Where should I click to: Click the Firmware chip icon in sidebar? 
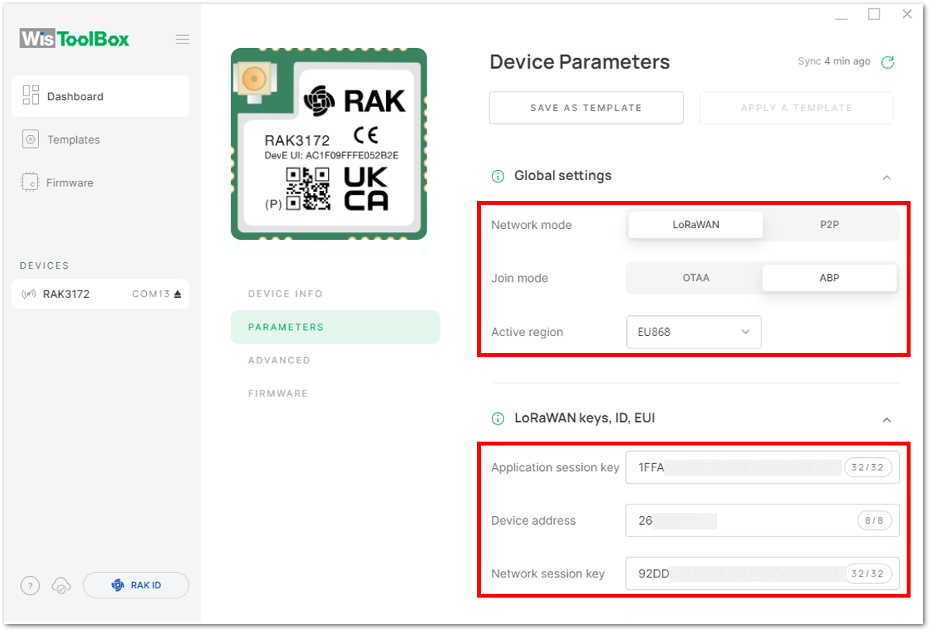tap(30, 182)
